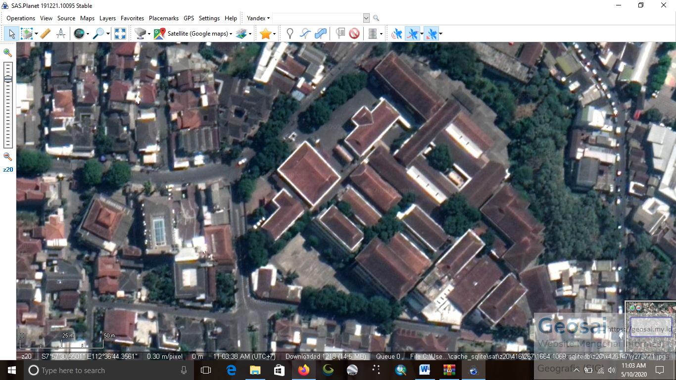The image size is (676, 380).
Task: Toggle hide all placemarks icon
Action: tap(354, 34)
